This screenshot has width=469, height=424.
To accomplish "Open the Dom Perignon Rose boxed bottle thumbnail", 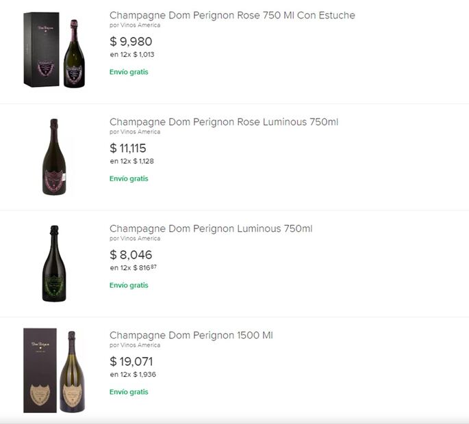I will pos(54,50).
